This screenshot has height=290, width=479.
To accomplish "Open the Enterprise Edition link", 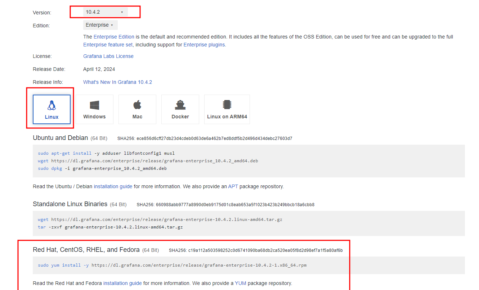I will (114, 37).
